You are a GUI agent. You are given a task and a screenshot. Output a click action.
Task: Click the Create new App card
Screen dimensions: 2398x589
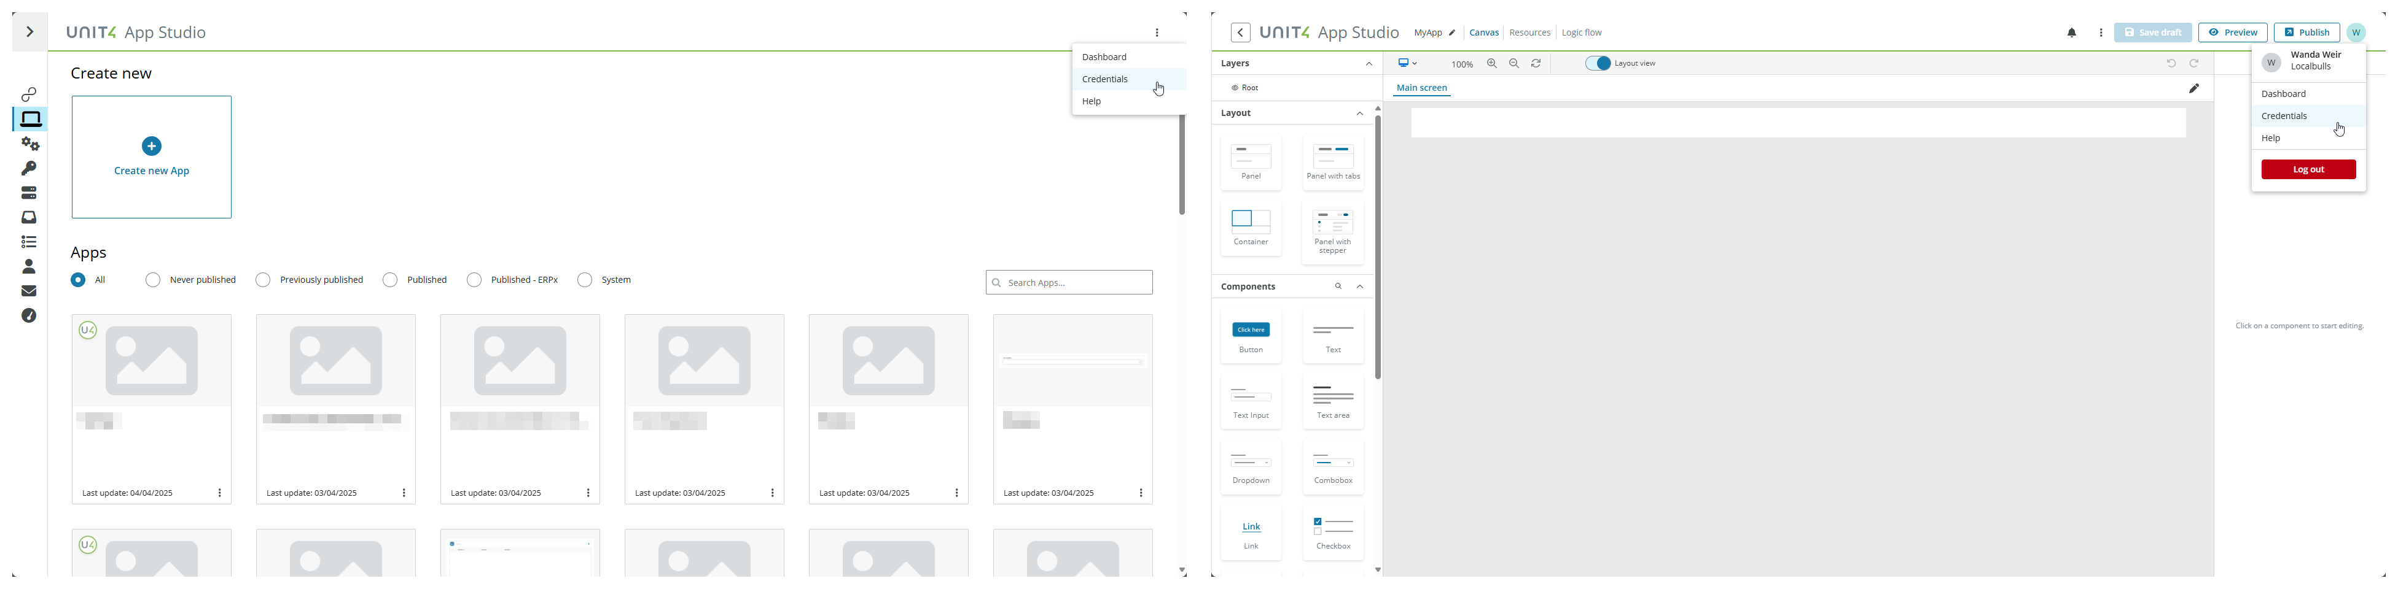click(151, 156)
